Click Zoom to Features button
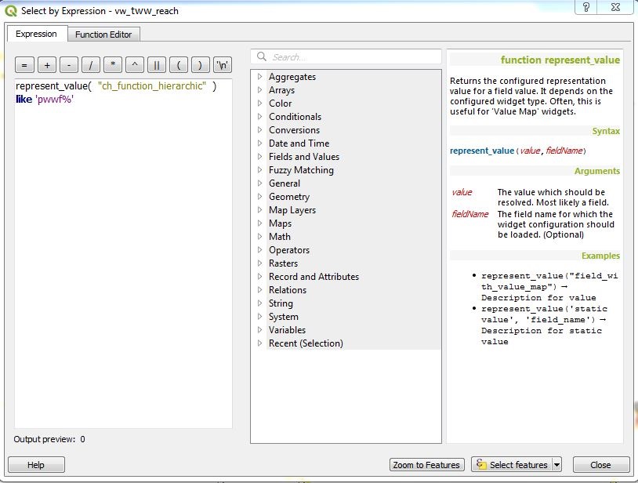The height and width of the screenshot is (483, 638). point(426,465)
